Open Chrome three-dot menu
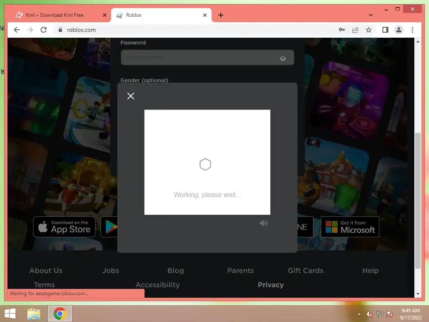 [x=412, y=30]
